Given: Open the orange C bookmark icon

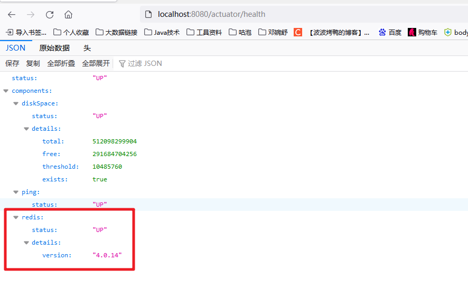Looking at the screenshot, I should click(x=298, y=32).
